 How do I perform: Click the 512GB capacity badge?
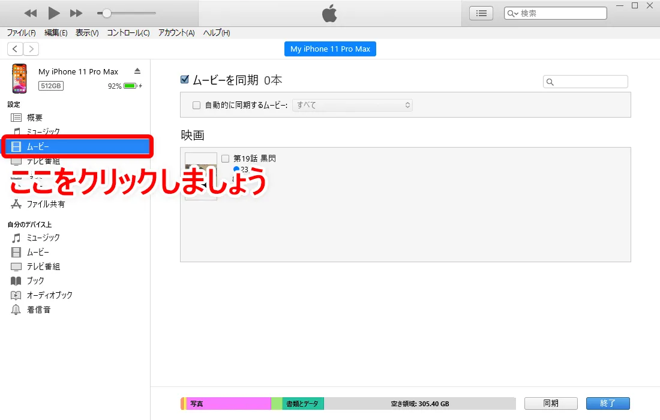tap(51, 86)
